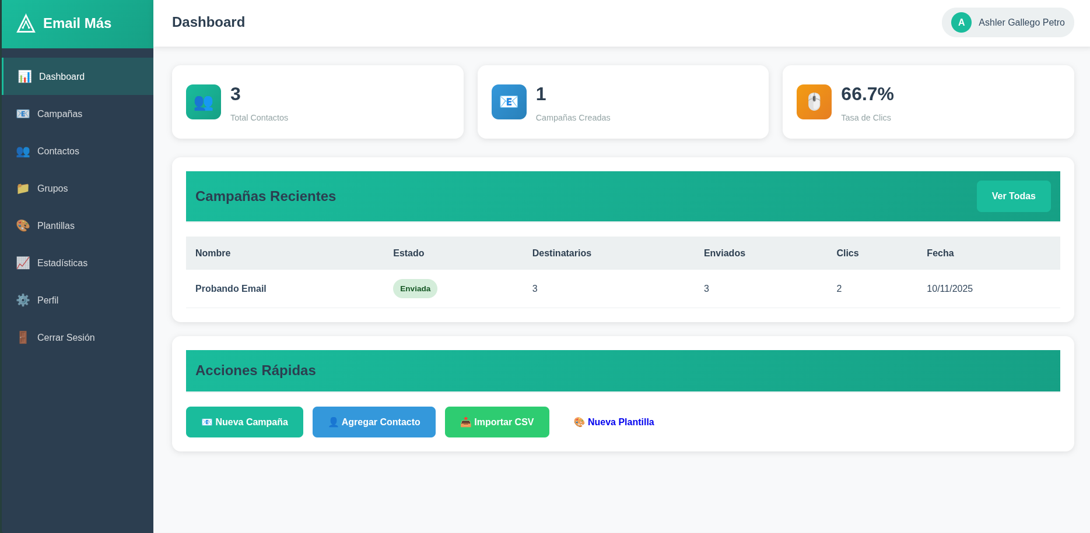Click the Tasa de Clics mouse icon tile
This screenshot has width=1090, height=533.
pyautogui.click(x=814, y=102)
